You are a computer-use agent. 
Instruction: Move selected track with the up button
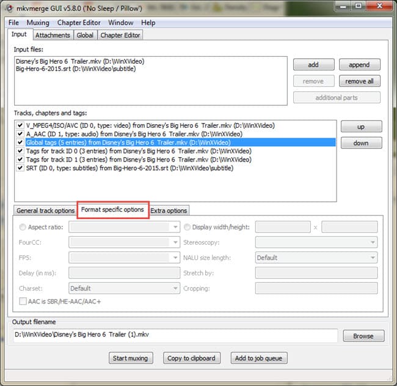361,127
